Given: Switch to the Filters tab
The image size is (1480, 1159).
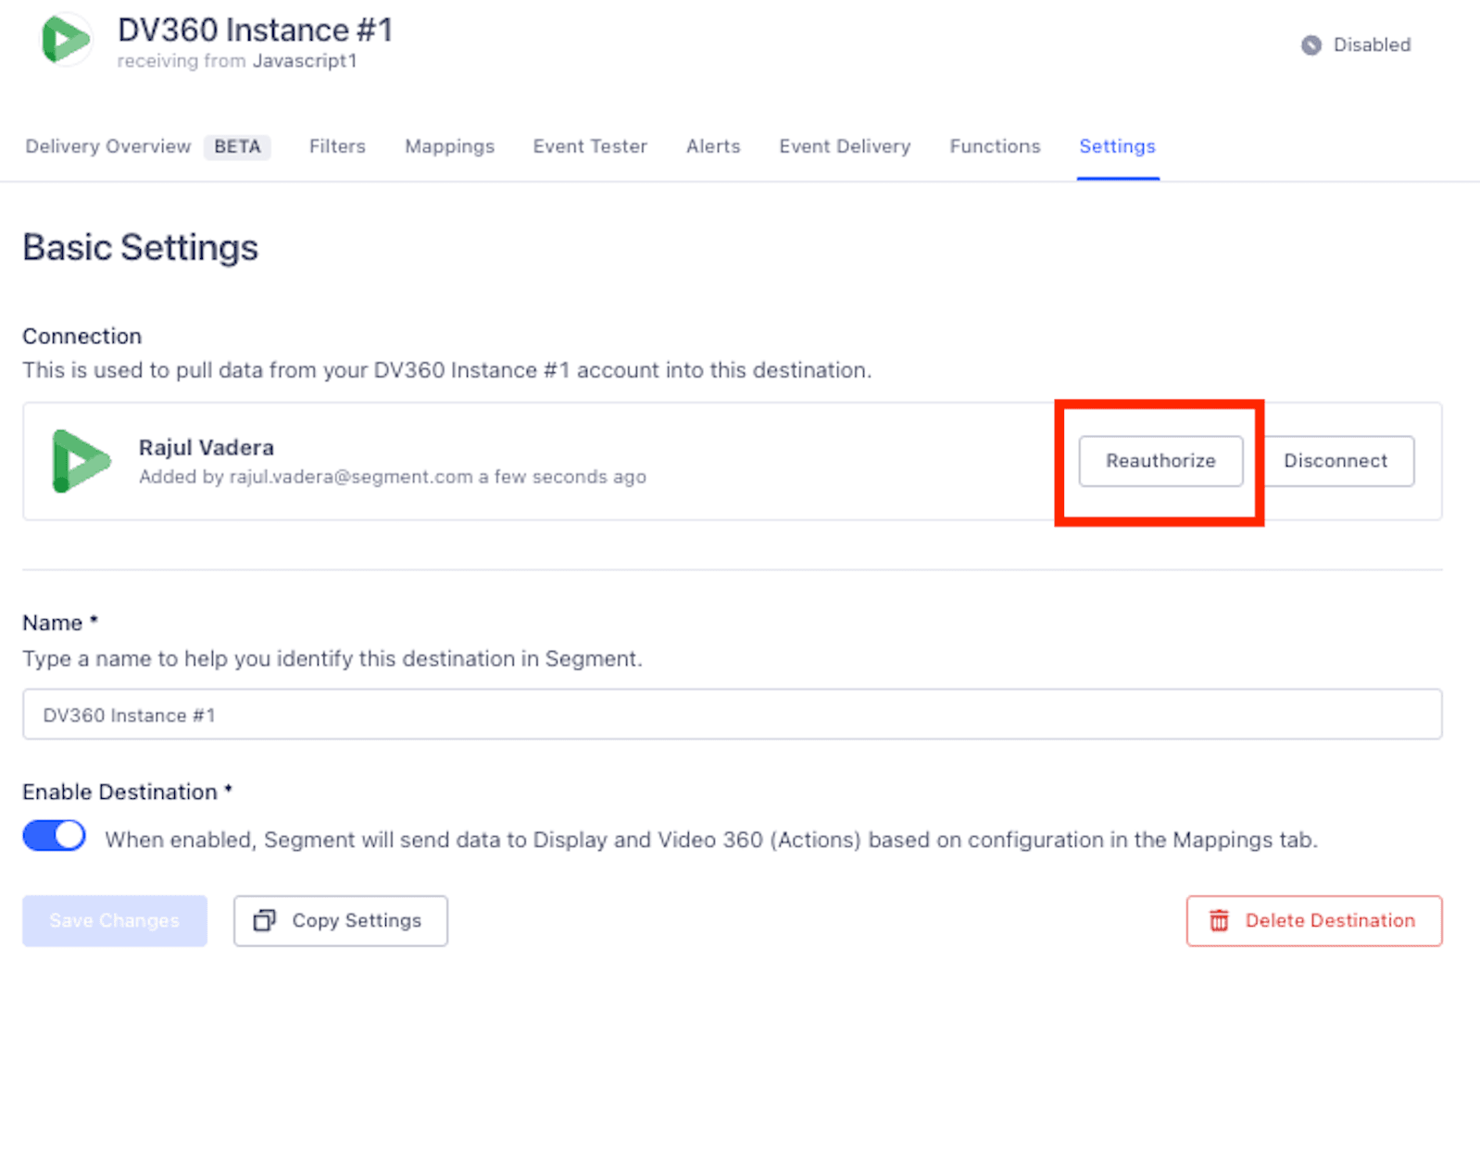Looking at the screenshot, I should click(x=337, y=146).
